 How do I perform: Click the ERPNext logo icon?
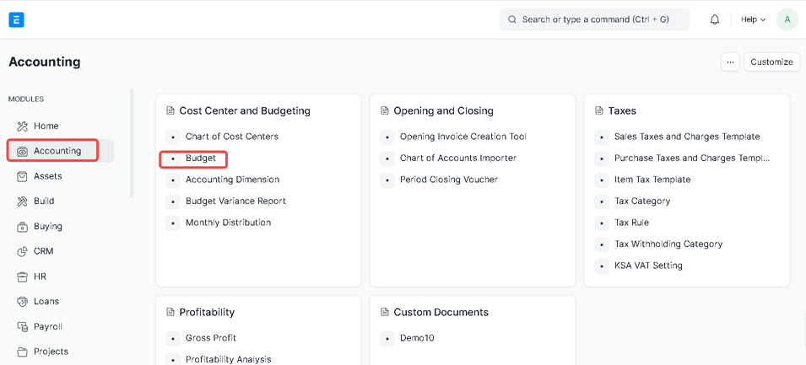pos(16,19)
